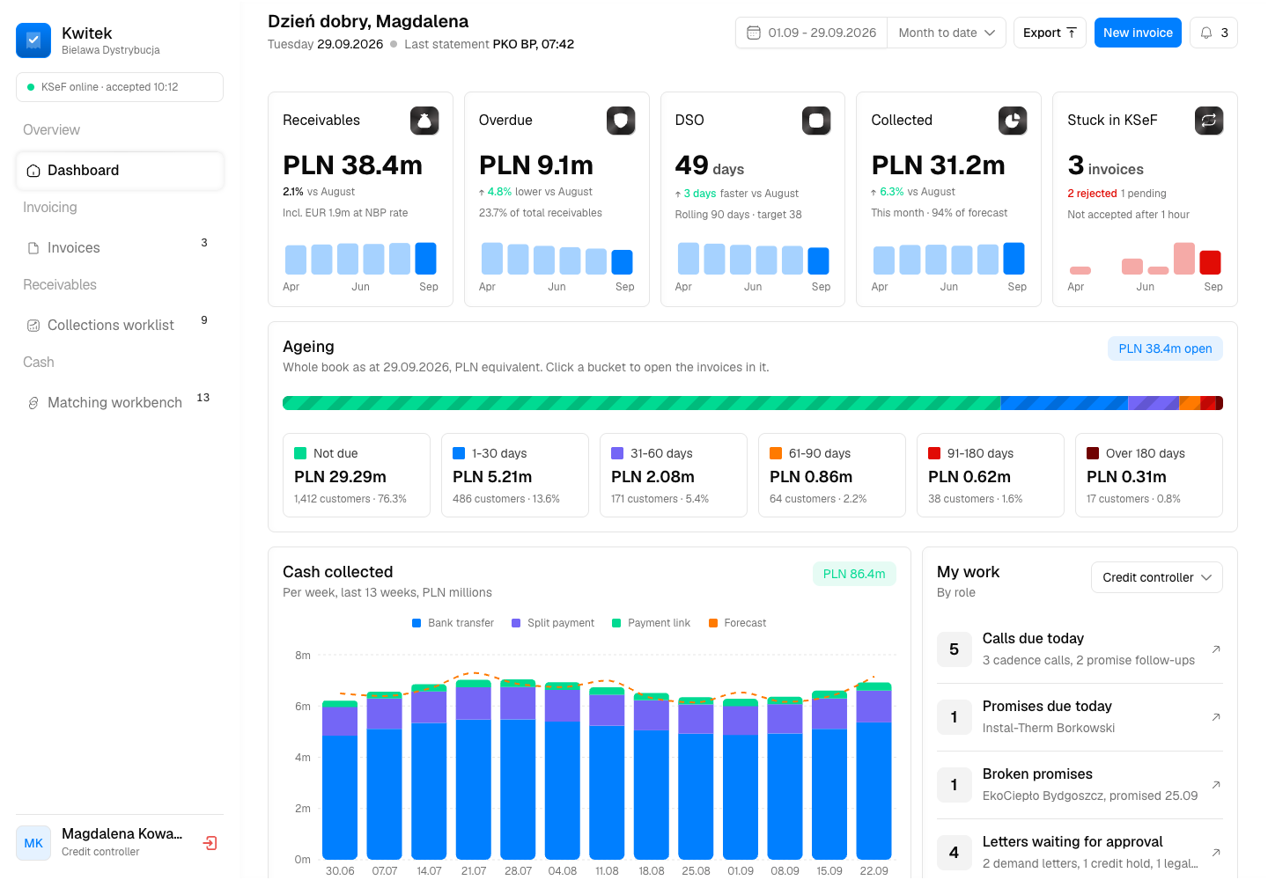This screenshot has width=1268, height=880.
Task: Click the Overdue card shield icon
Action: 621,121
